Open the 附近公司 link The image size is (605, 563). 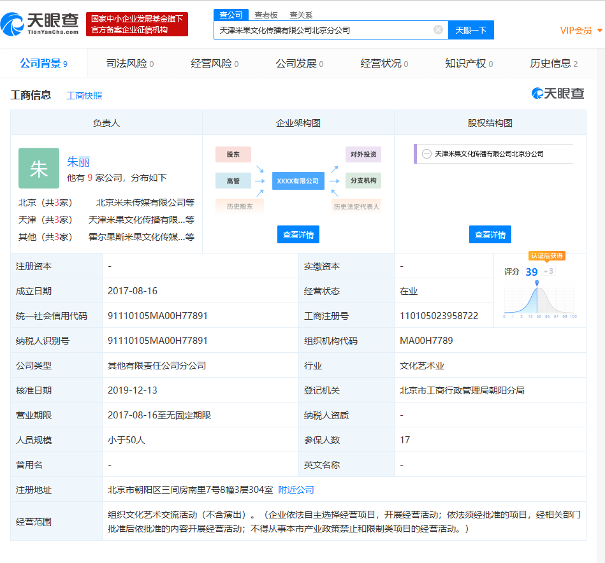pos(296,489)
